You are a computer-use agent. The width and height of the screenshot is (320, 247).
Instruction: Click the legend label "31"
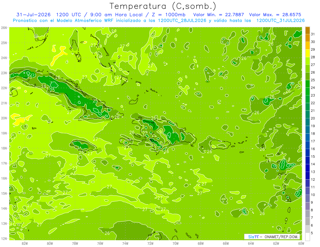[x=313, y=34]
